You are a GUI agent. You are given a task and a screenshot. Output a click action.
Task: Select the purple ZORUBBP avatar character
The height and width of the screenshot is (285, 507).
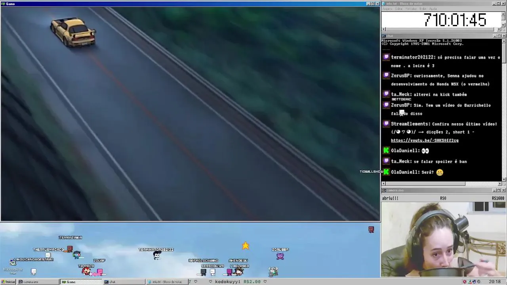[280, 256]
